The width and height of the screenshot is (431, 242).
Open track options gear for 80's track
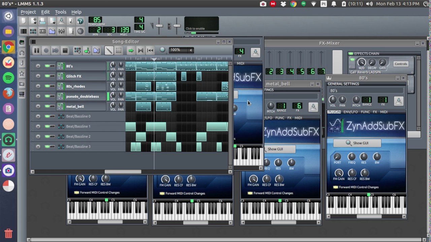[x=38, y=66]
